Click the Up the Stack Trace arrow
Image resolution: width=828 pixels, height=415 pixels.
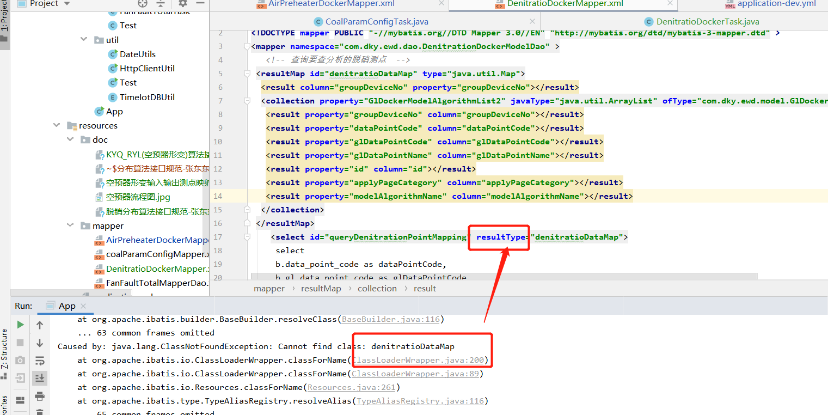[x=39, y=324]
